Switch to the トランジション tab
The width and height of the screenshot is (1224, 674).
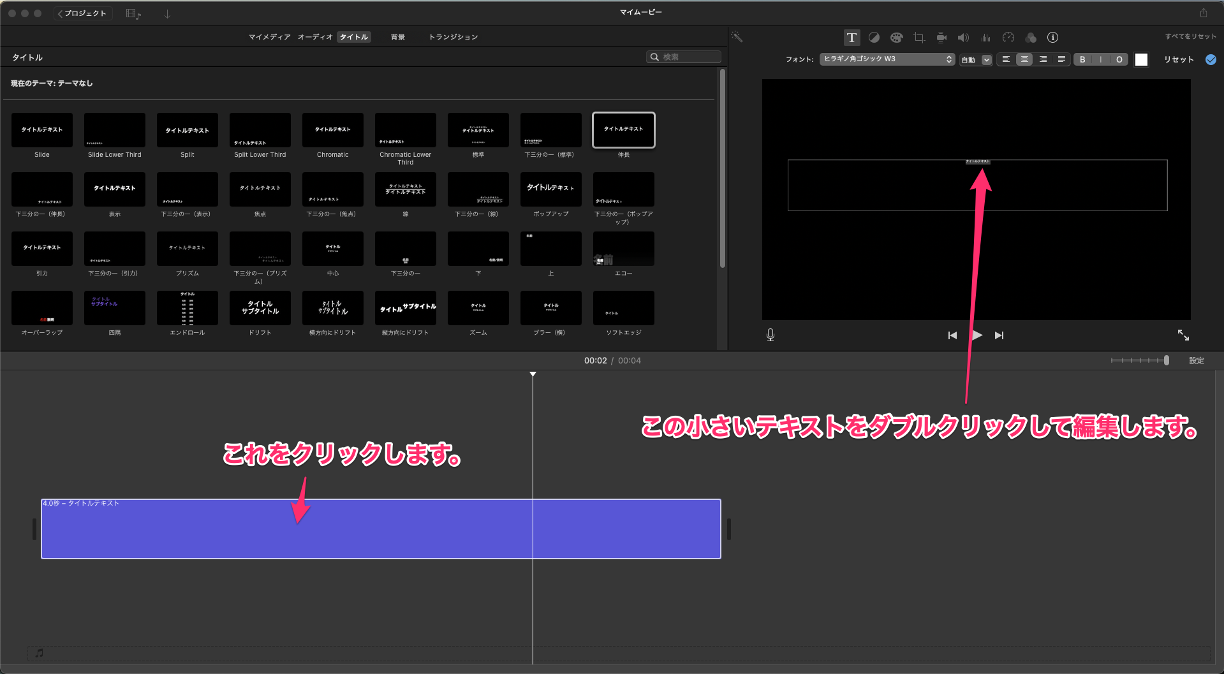click(453, 37)
